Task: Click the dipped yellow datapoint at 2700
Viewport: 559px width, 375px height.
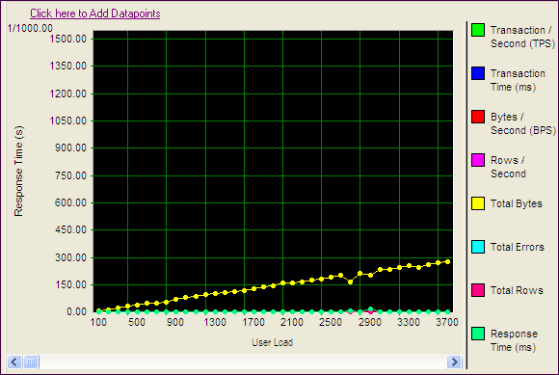Action: (x=351, y=281)
